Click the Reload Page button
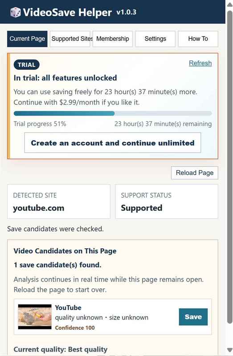The width and height of the screenshot is (233, 356). (x=195, y=173)
